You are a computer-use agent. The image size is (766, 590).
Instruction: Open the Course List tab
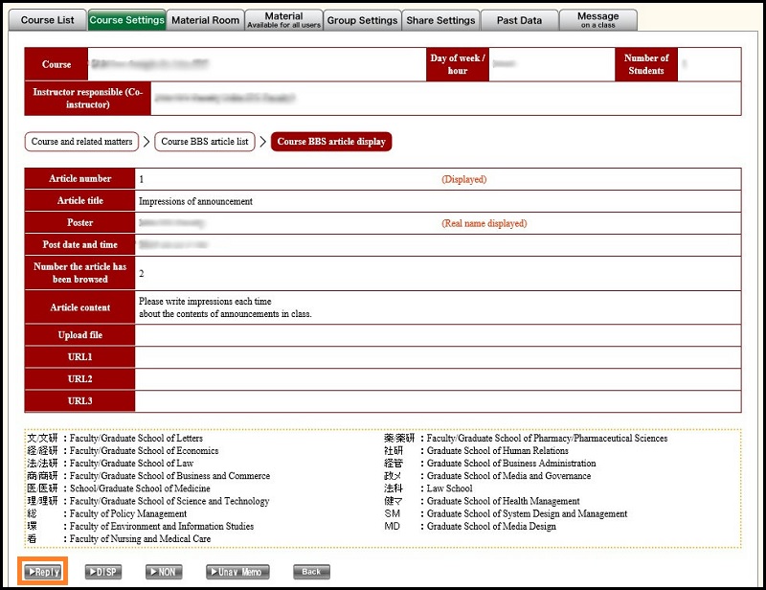[47, 20]
